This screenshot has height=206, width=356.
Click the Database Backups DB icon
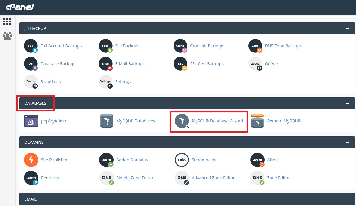coord(31,64)
